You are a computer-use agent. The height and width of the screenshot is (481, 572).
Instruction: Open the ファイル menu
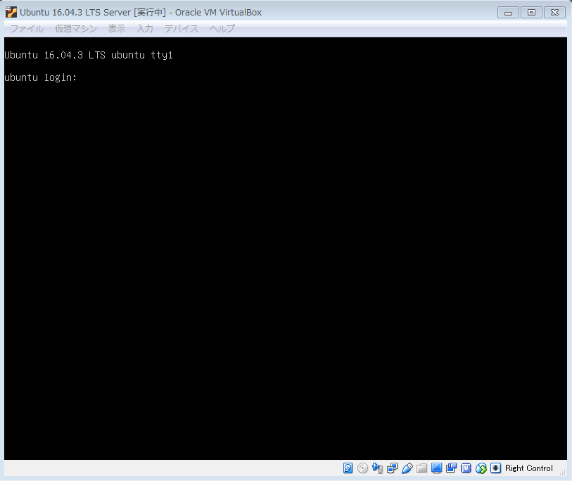pos(27,29)
